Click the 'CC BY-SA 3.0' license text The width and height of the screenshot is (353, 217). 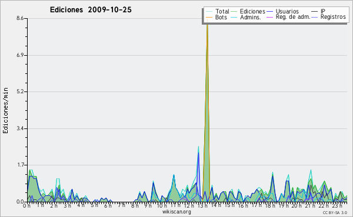pyautogui.click(x=335, y=212)
